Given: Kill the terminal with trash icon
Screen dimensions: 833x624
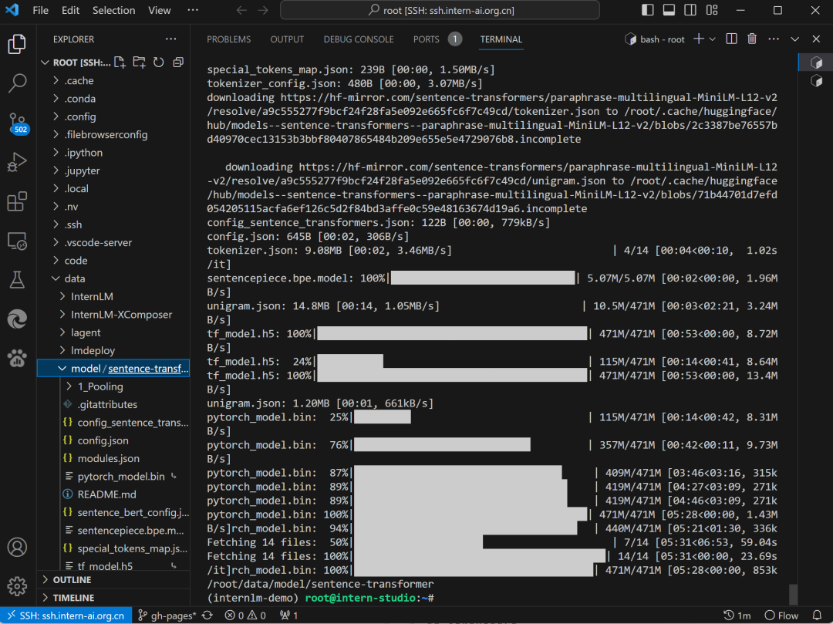Looking at the screenshot, I should pos(752,39).
